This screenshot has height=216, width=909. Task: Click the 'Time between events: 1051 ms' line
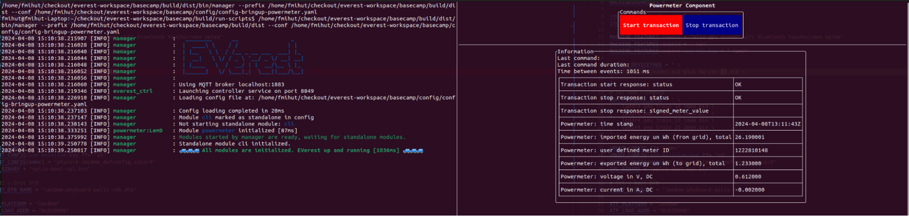[603, 71]
